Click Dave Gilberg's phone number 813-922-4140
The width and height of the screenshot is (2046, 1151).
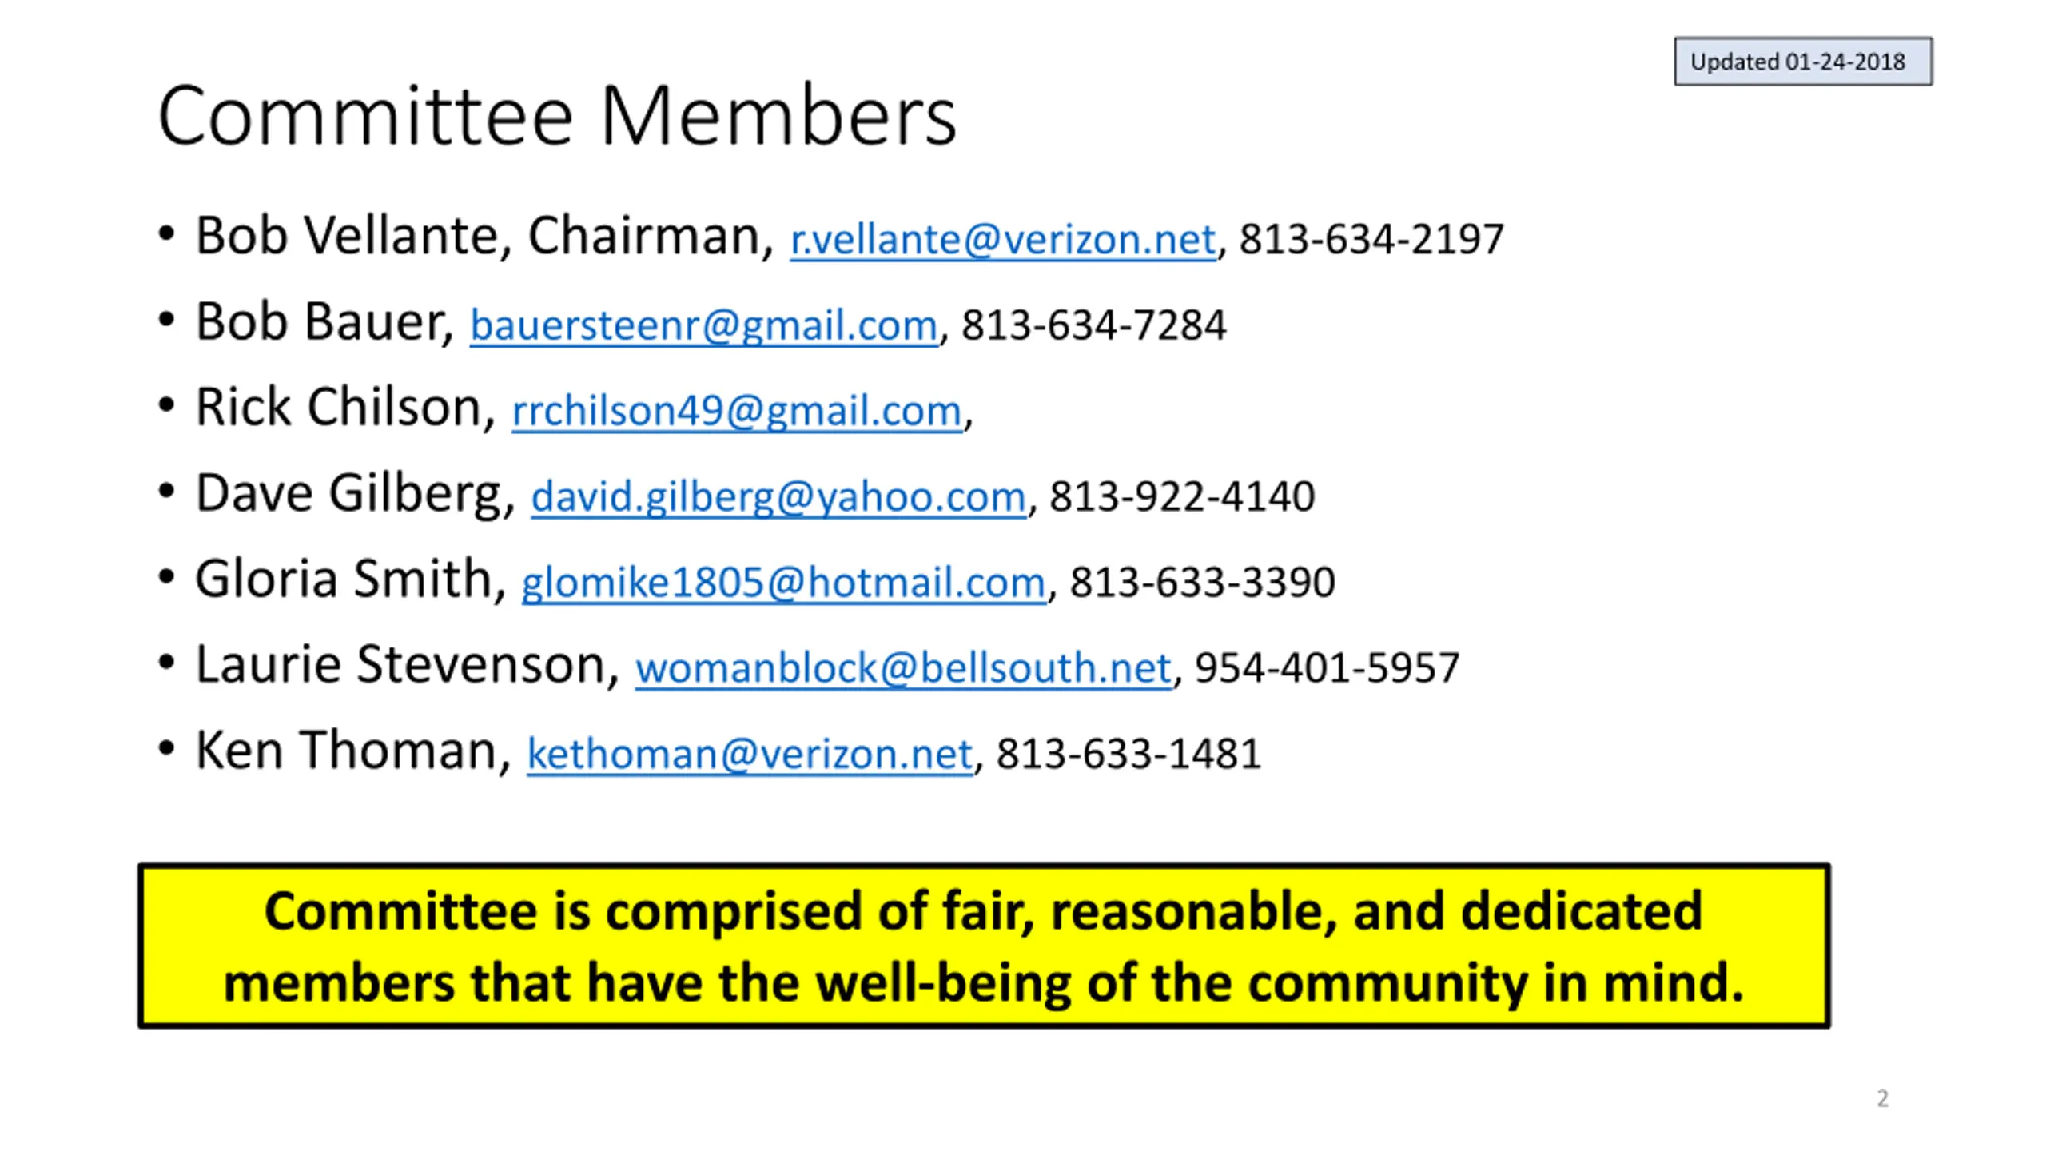tap(1182, 496)
